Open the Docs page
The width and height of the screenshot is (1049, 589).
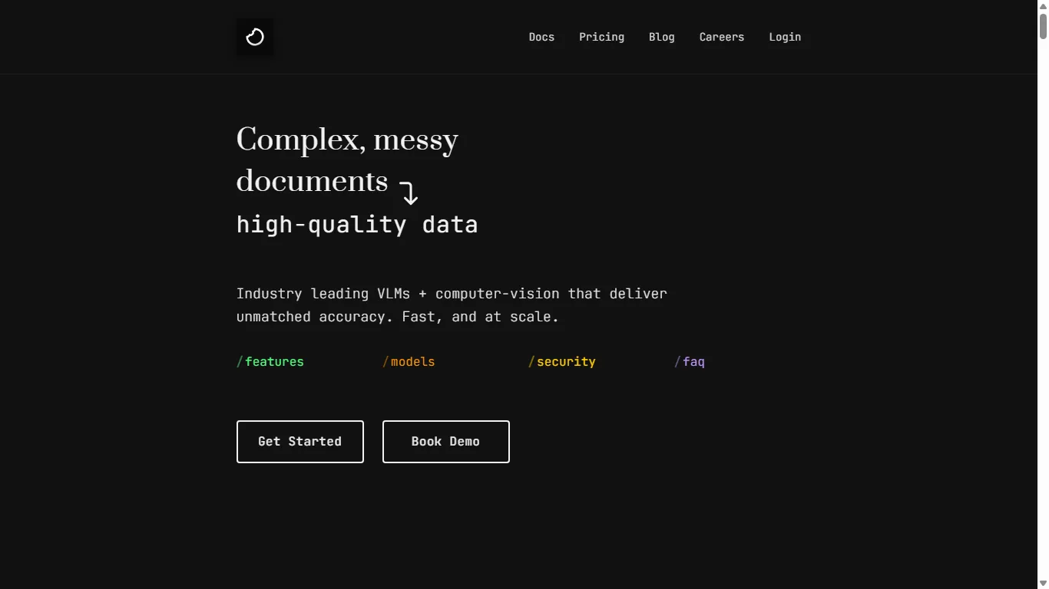(x=541, y=37)
